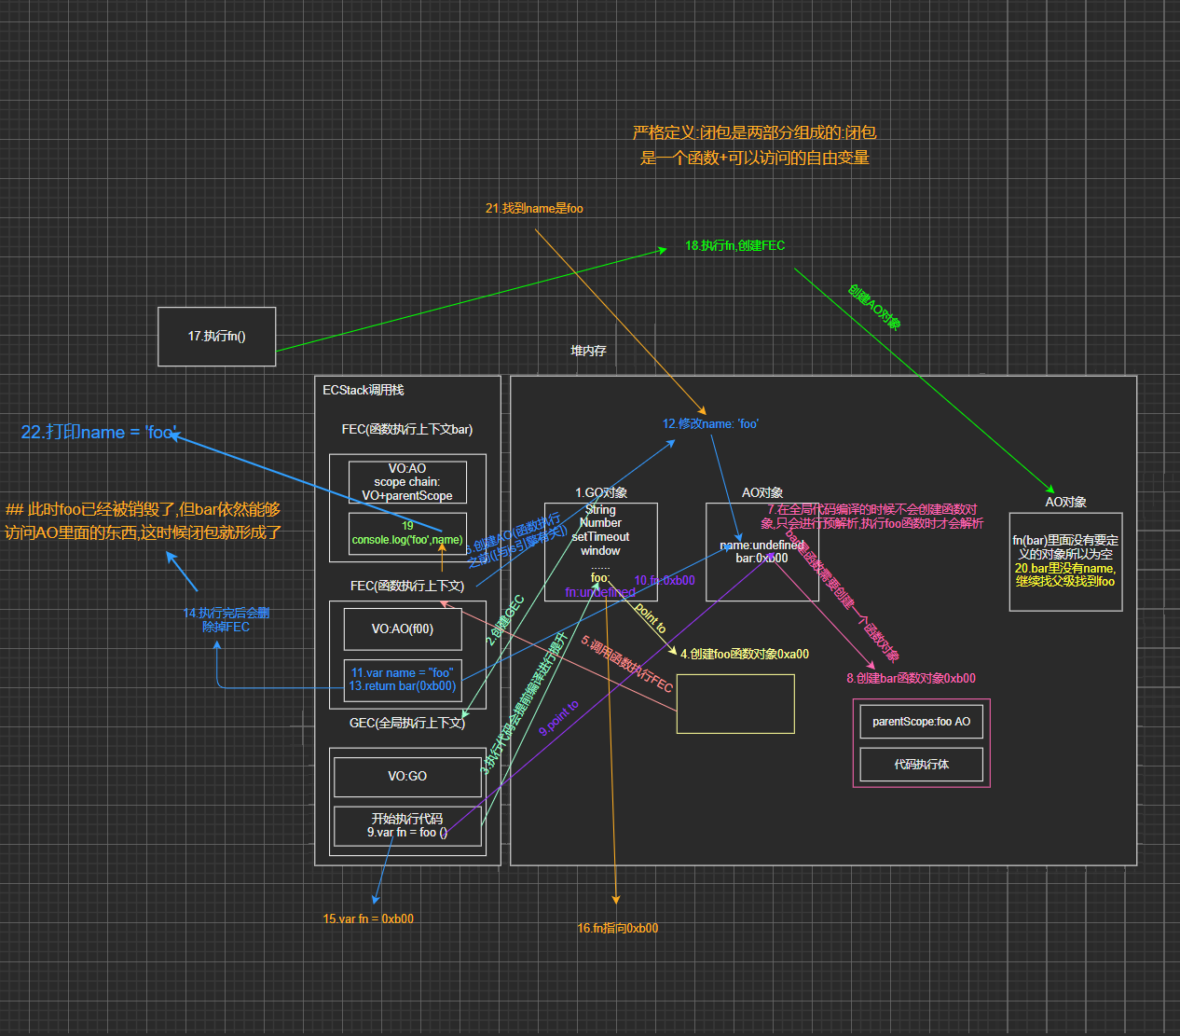Click the "16.fn指向0xb00" label
Screen dimensions: 1180x1036
click(617, 929)
